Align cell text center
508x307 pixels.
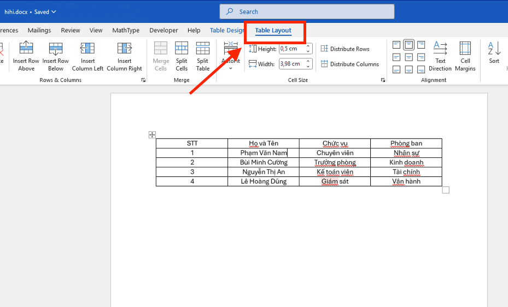point(409,57)
